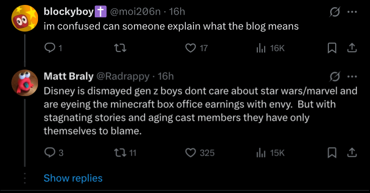This screenshot has width=370, height=193.
Task: Open blockyboy's profile avatar
Action: pos(24,19)
